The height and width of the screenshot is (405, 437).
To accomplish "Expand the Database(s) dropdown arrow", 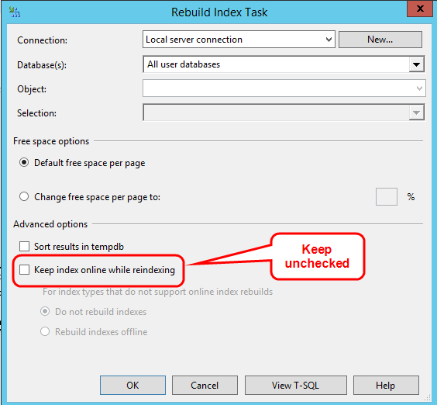I will pyautogui.click(x=416, y=64).
